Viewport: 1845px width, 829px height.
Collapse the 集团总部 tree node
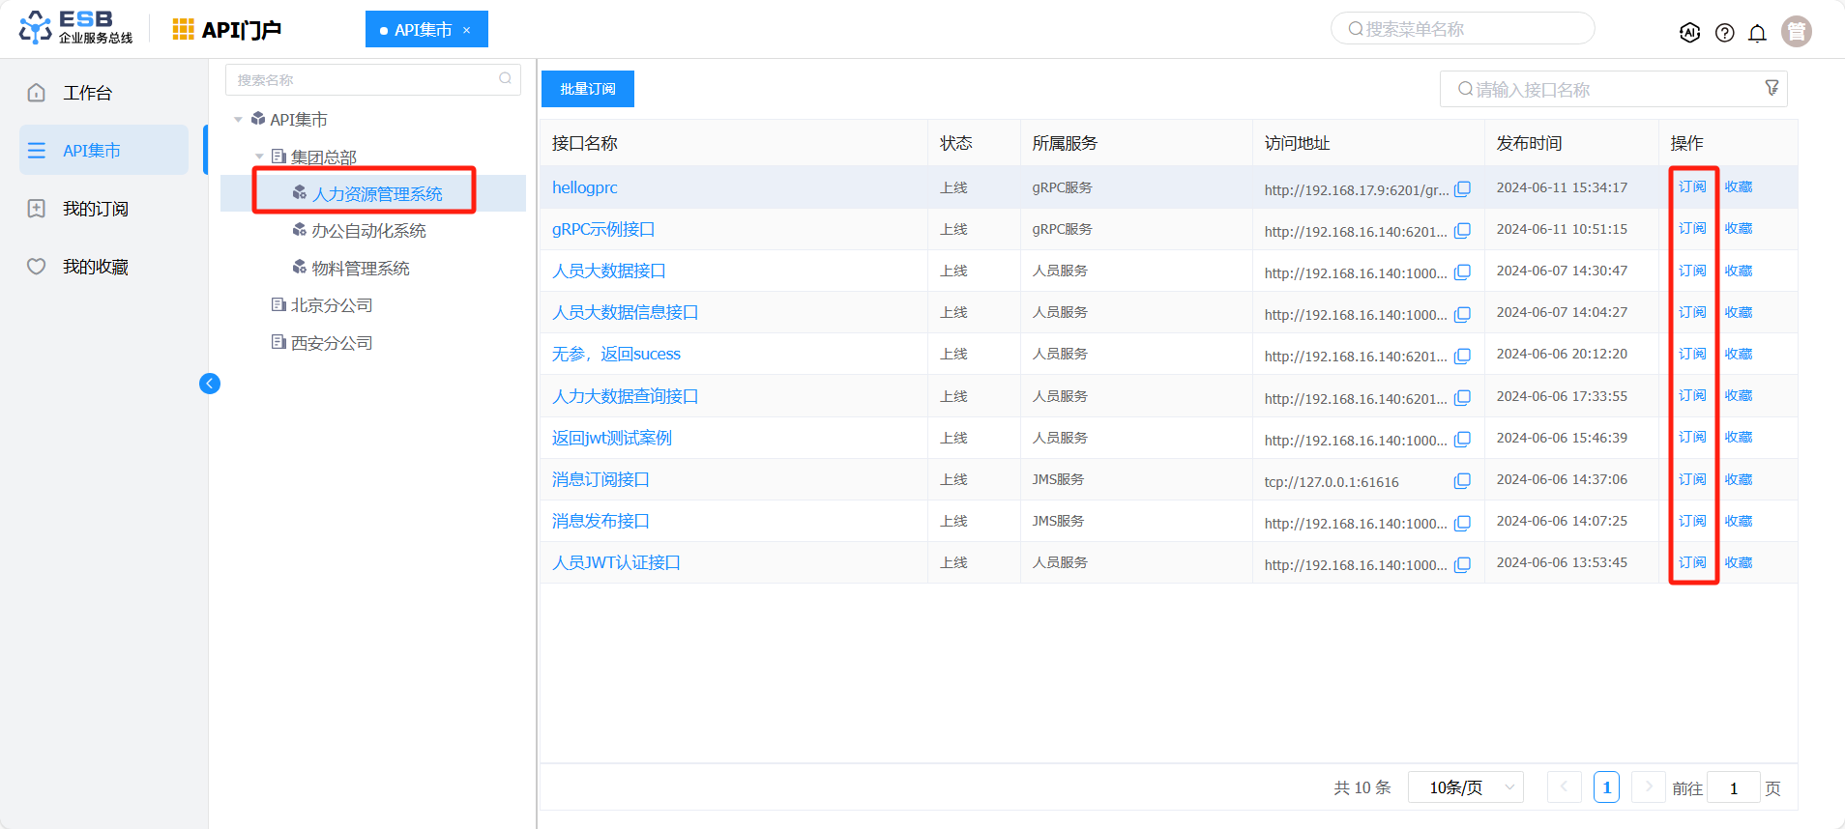coord(259,157)
